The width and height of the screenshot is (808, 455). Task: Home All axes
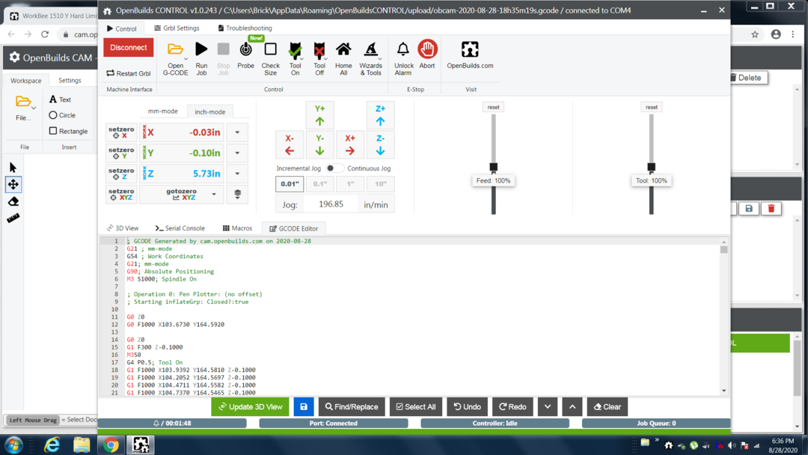click(343, 49)
